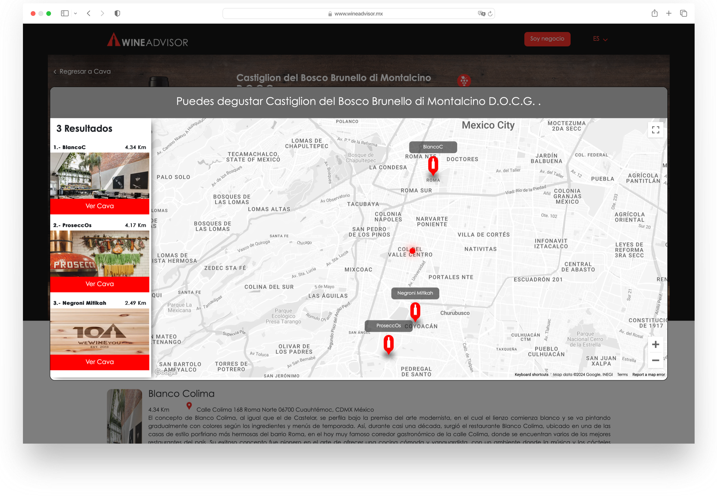This screenshot has height=499, width=717.
Task: Open the ES language dropdown
Action: [600, 39]
